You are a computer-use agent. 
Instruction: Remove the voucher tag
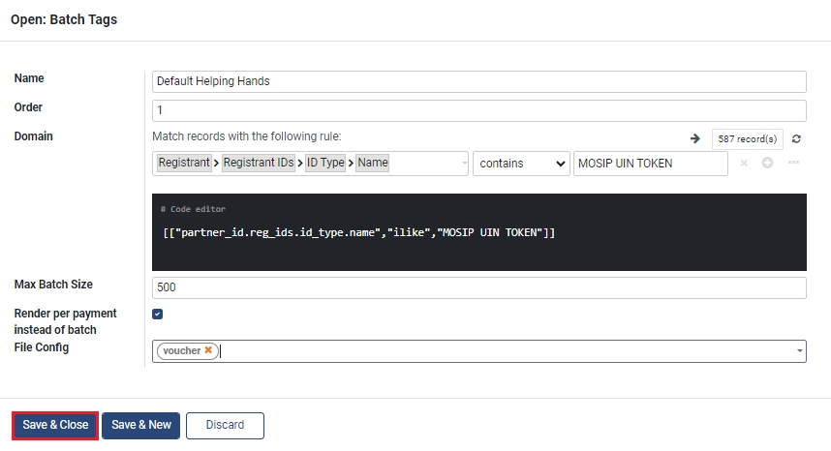pos(208,351)
